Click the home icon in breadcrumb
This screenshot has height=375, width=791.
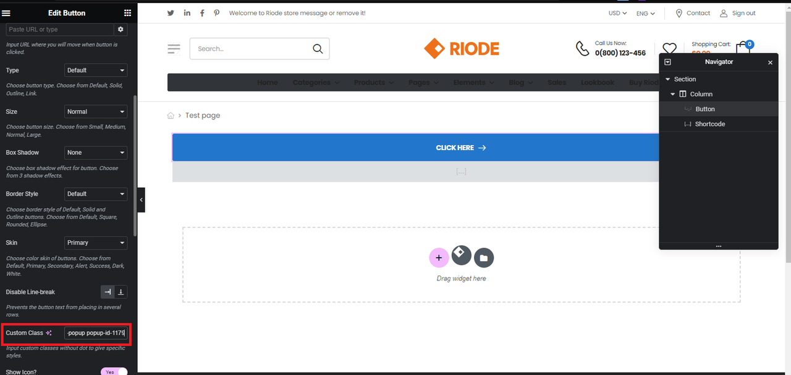[171, 116]
